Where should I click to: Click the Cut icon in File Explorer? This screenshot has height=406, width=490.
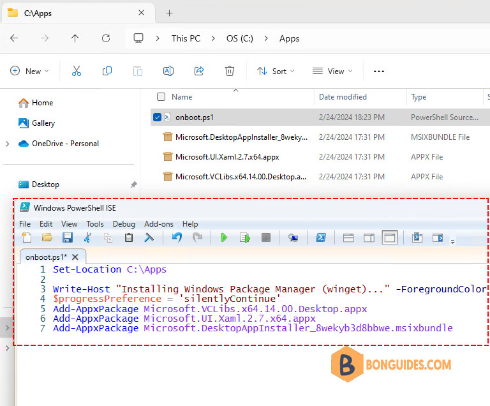(x=77, y=71)
